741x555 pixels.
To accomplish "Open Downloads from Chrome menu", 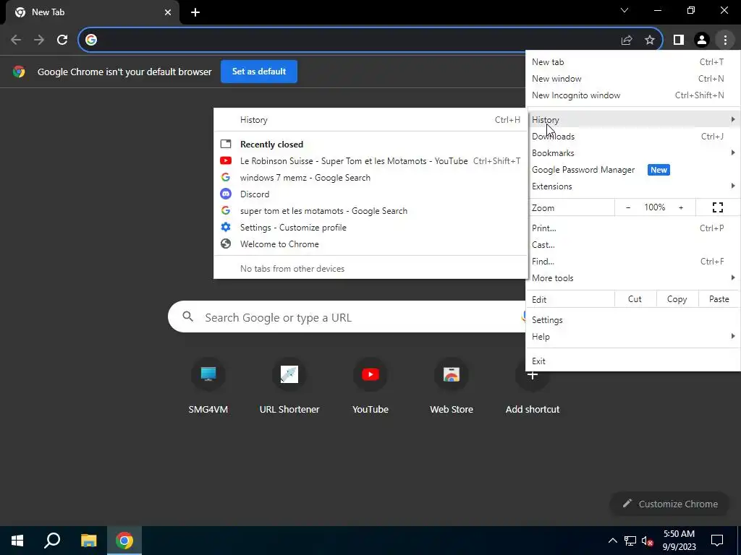I will point(632,137).
